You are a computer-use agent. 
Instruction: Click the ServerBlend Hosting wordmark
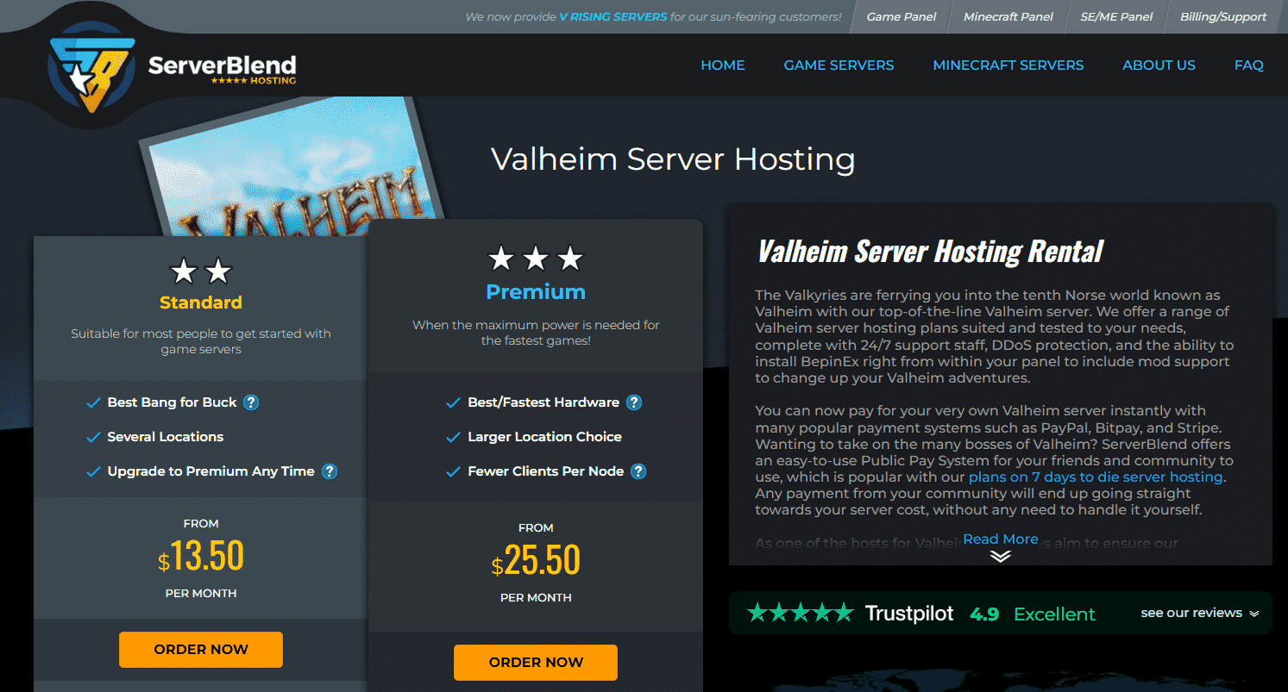click(x=222, y=68)
